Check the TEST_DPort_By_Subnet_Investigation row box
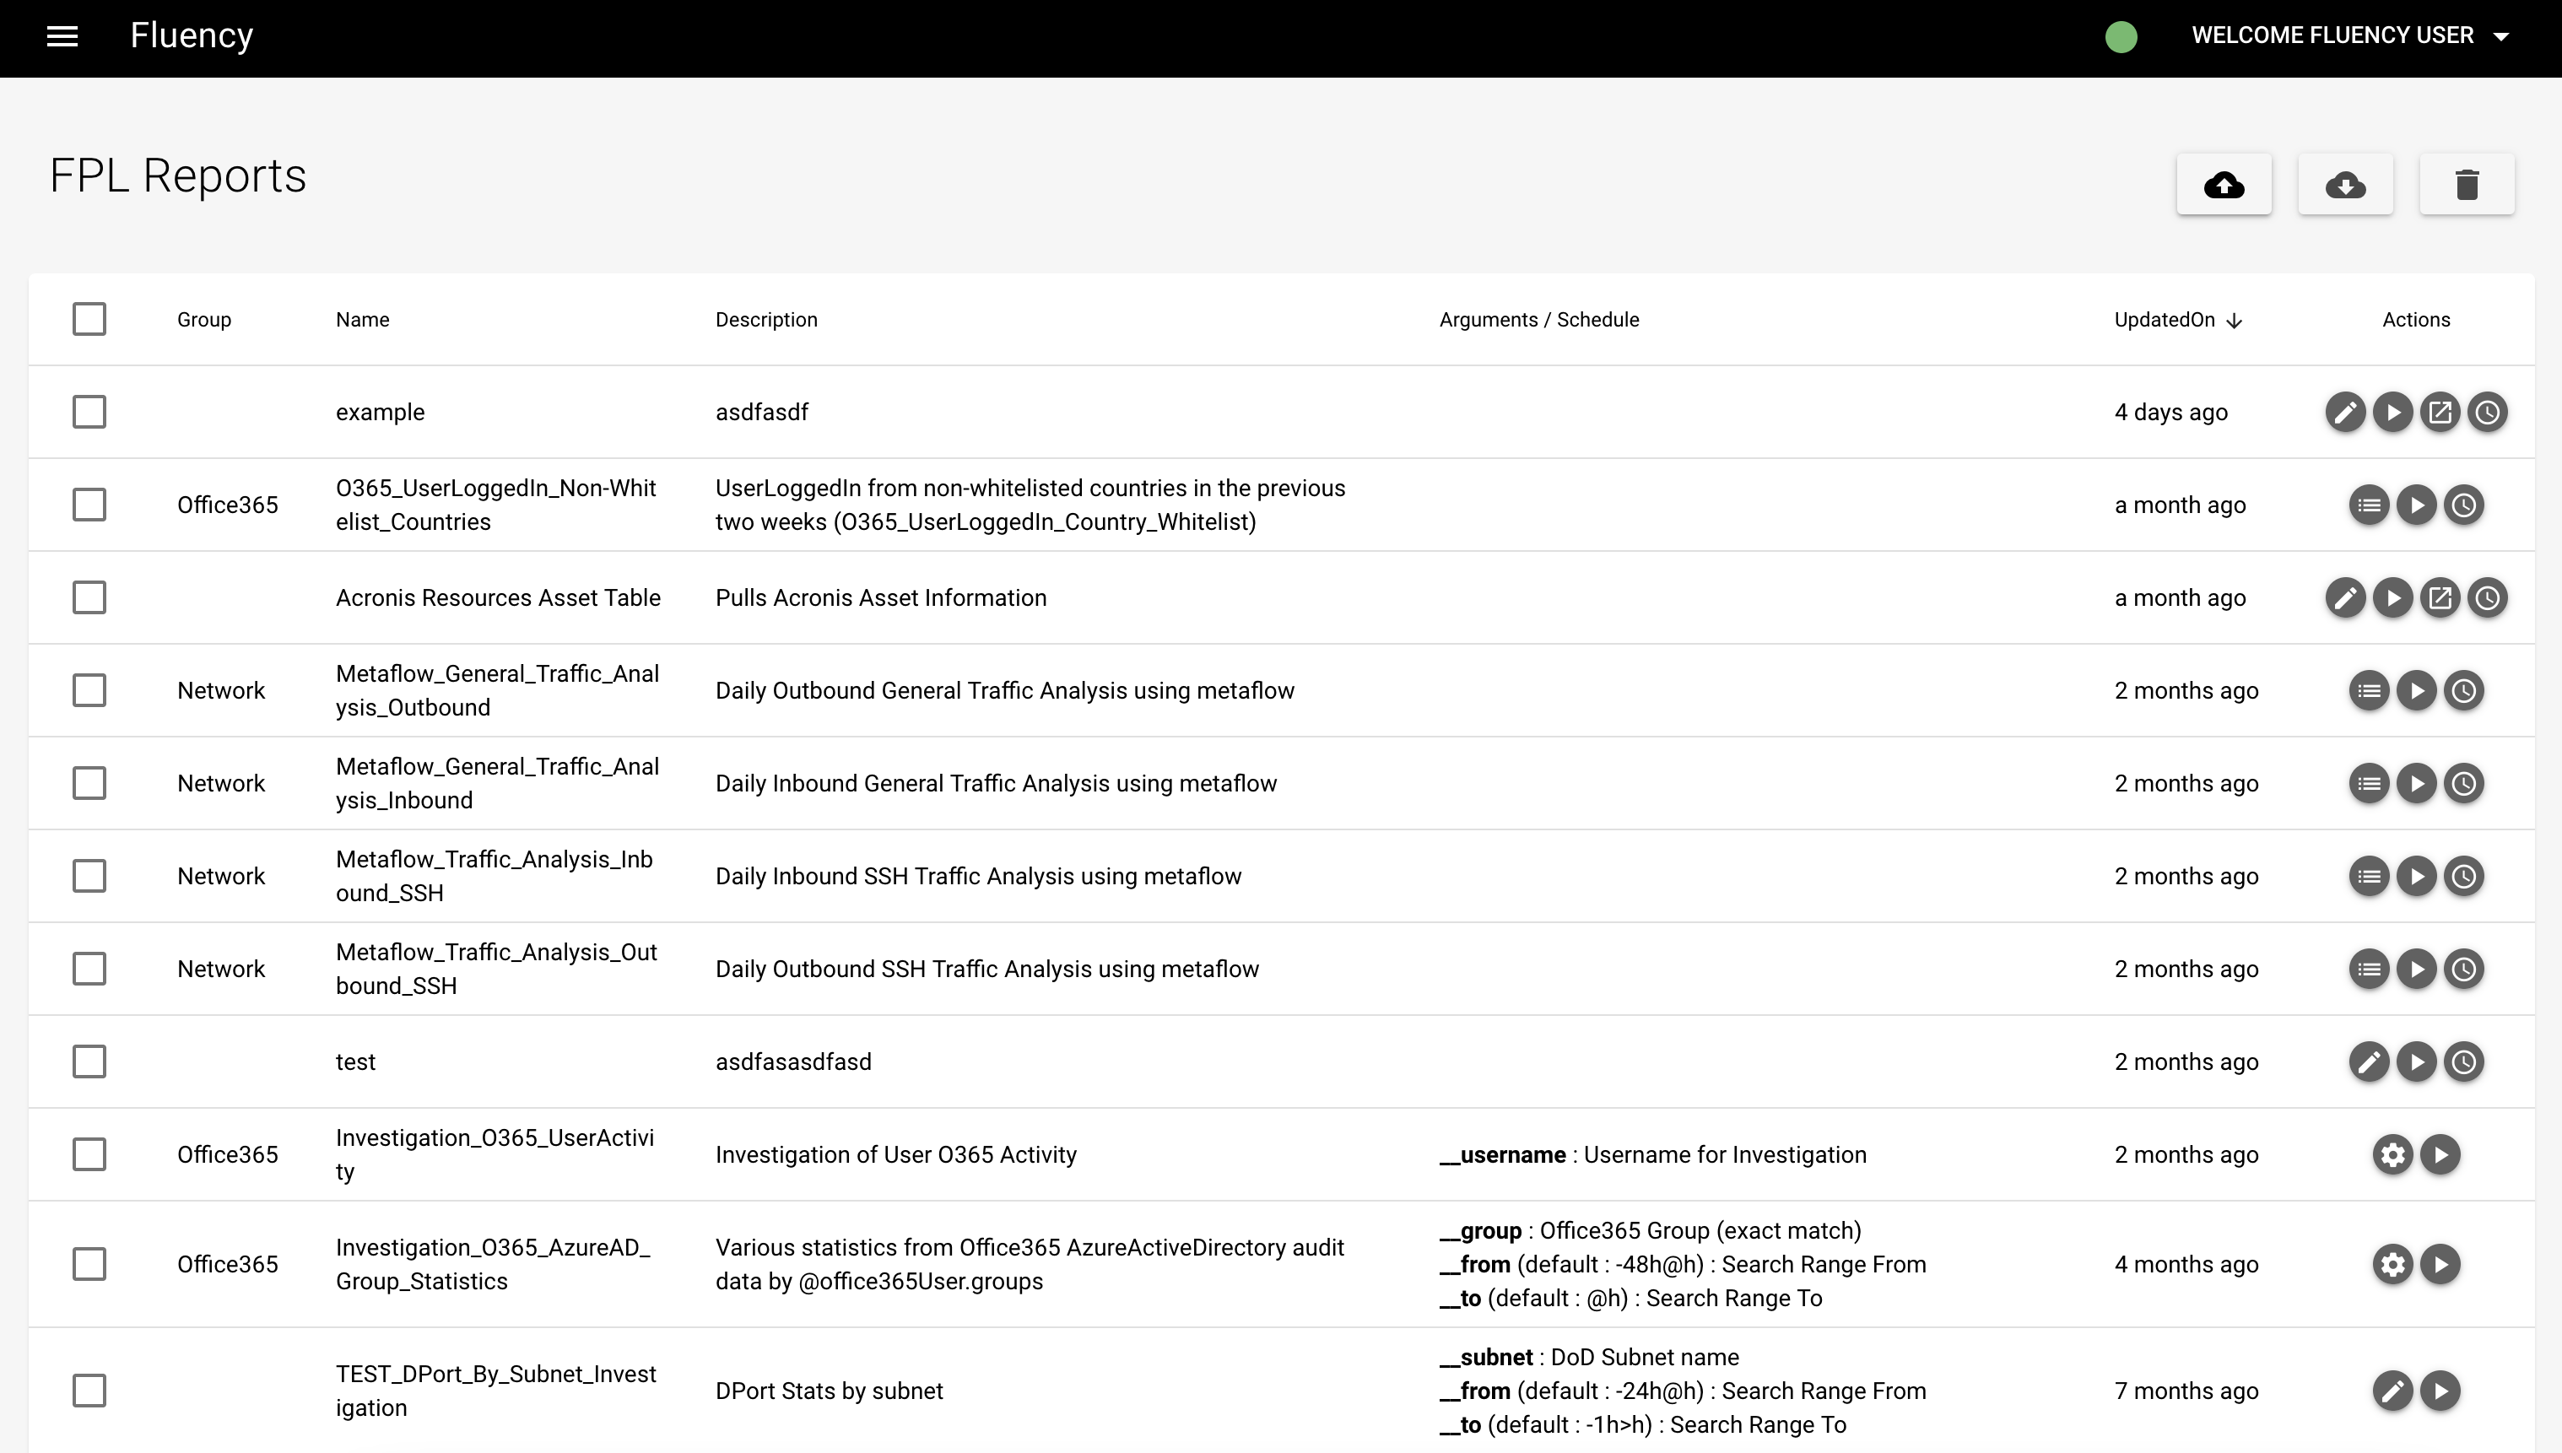2562x1453 pixels. tap(89, 1391)
